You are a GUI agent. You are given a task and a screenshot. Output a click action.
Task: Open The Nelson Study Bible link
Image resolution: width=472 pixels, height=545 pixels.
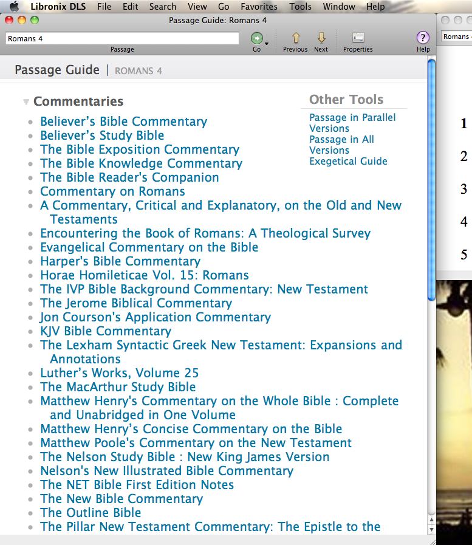pyautogui.click(x=185, y=457)
